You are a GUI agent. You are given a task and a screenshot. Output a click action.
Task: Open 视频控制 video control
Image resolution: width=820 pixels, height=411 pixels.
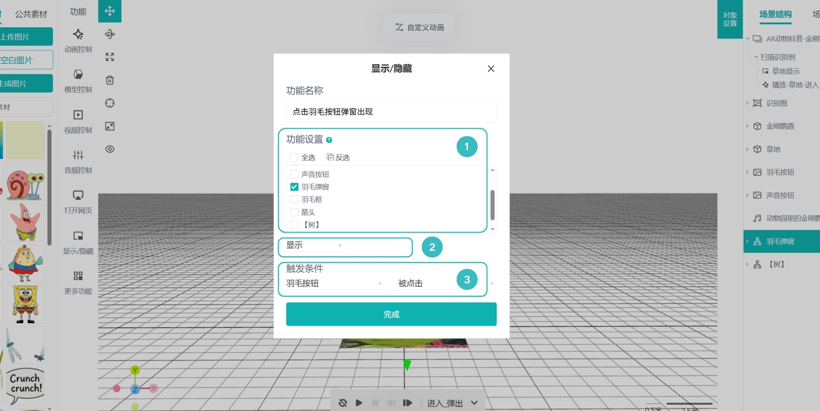(78, 122)
